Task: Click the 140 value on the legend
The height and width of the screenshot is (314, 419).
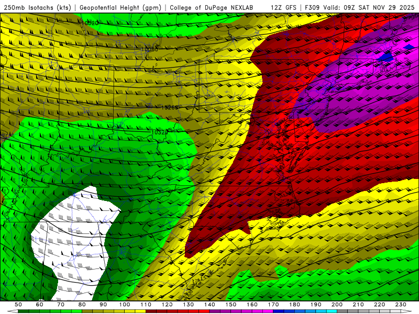Action: point(210,305)
